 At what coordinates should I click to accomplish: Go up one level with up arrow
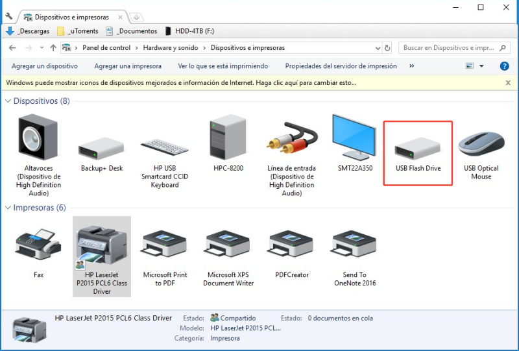coord(53,48)
